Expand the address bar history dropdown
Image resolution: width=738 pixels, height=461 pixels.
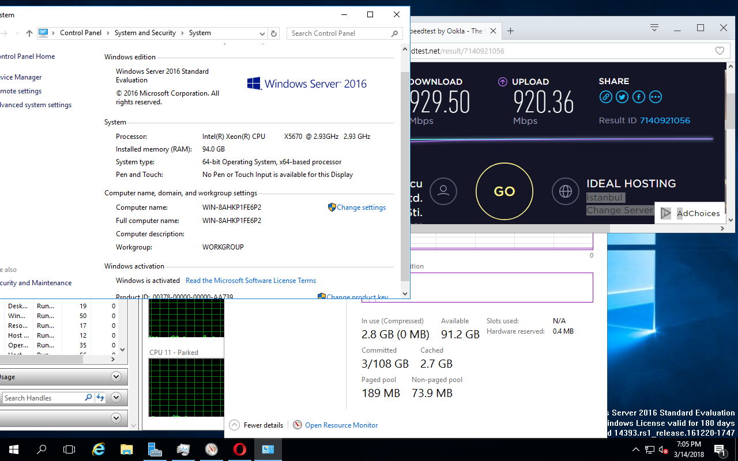point(262,33)
